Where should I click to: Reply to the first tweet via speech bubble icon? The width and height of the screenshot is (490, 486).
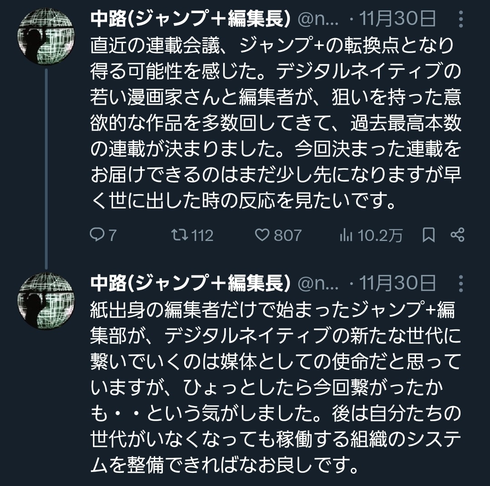click(x=97, y=235)
